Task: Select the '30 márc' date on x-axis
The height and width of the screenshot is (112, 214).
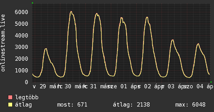Action: pos(76,87)
